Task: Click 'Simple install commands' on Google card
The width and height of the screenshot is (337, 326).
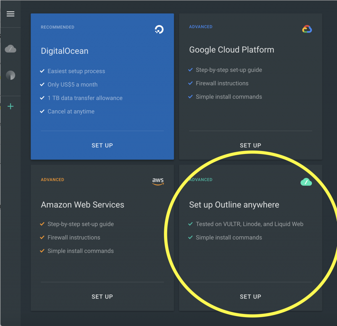Action: click(229, 97)
